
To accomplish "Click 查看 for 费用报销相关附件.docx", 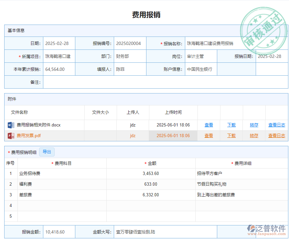I will pyautogui.click(x=209, y=125).
